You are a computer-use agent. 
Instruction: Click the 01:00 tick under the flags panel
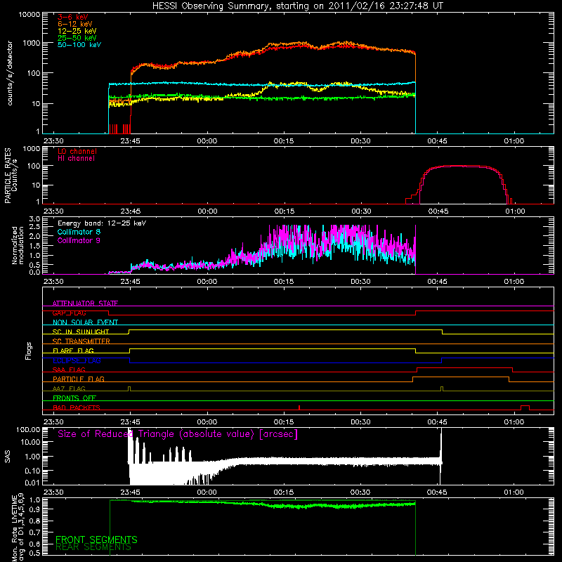coord(514,422)
